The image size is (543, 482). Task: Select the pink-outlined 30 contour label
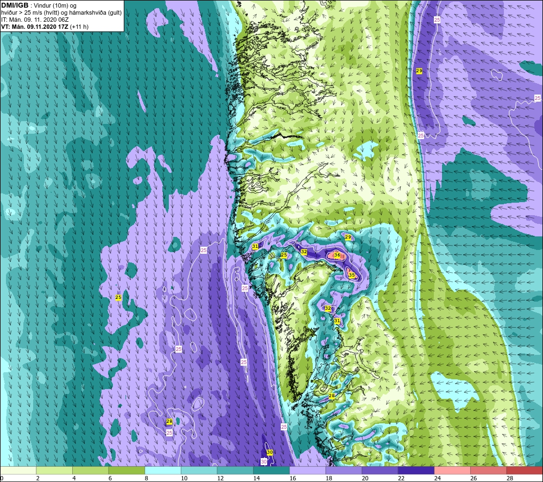coord(264,461)
